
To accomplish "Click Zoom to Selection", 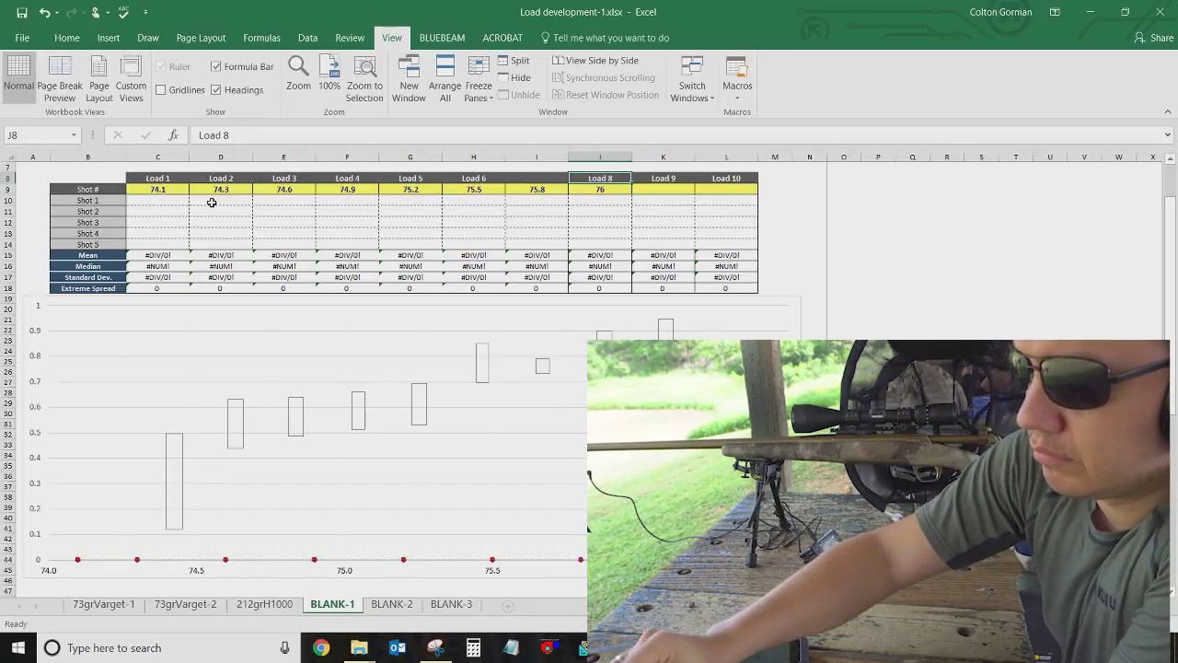I will [364, 79].
